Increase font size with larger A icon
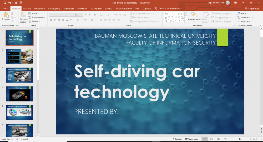Screen dimensions: 263x142 click(86, 15)
